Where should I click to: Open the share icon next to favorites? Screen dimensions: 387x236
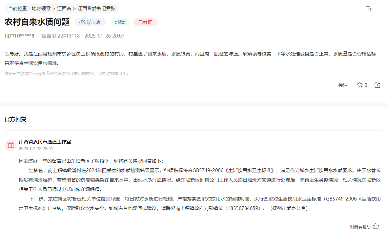(377, 85)
